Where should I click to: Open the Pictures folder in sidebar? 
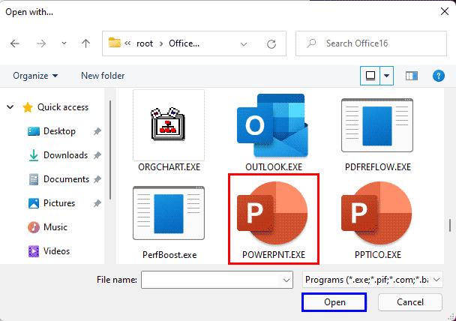click(52, 203)
